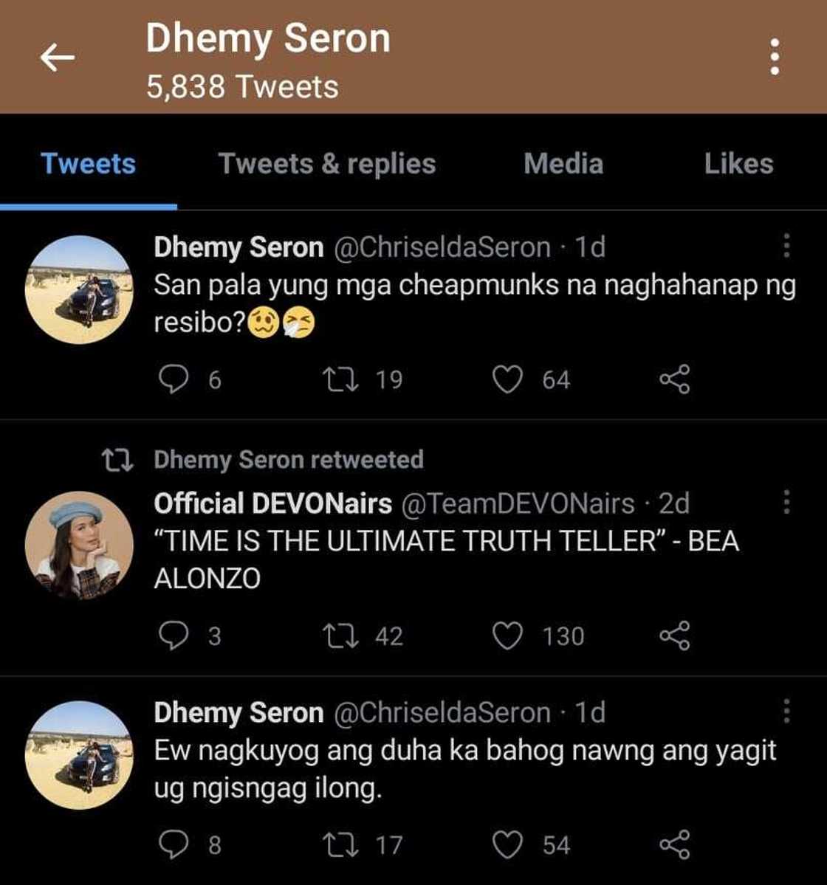Like the cheapmunks resibo tweet

click(507, 379)
